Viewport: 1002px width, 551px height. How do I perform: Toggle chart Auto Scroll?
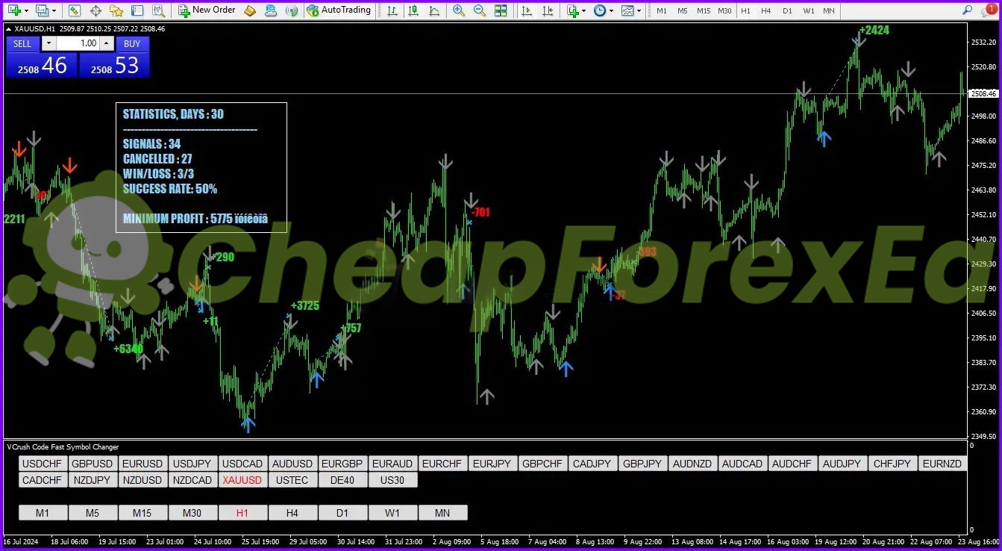527,10
